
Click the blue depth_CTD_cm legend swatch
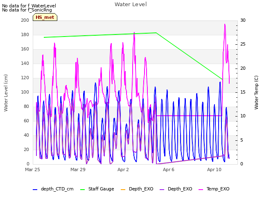(x=35, y=190)
